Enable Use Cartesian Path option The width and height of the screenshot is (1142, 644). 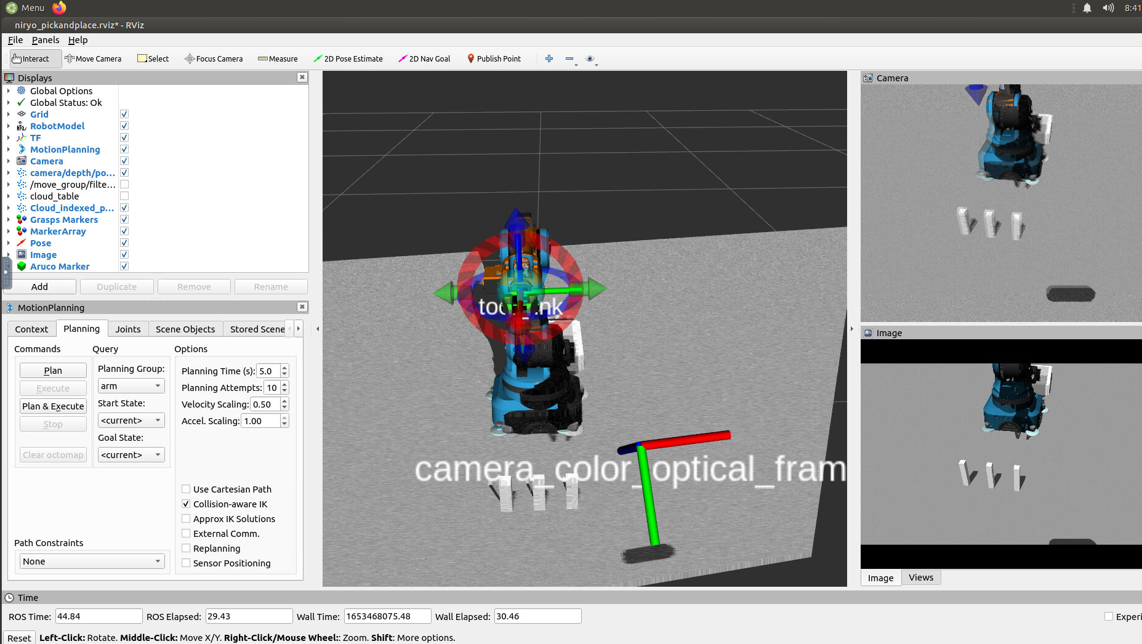(186, 489)
